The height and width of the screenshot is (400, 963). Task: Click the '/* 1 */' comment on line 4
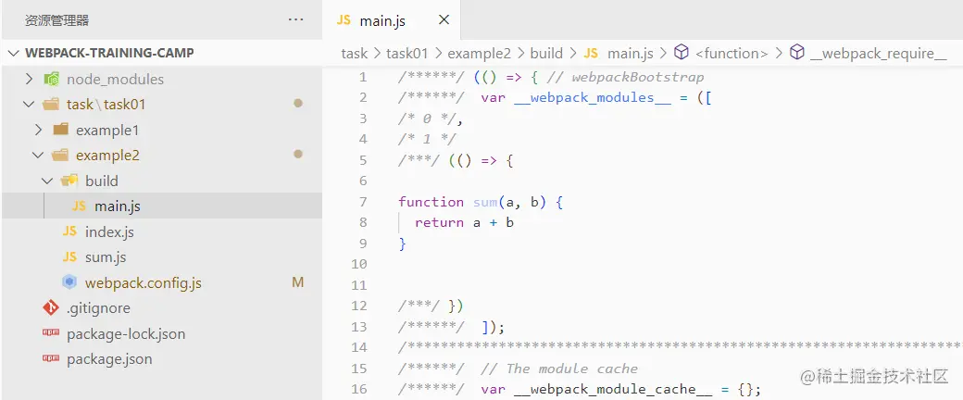427,140
